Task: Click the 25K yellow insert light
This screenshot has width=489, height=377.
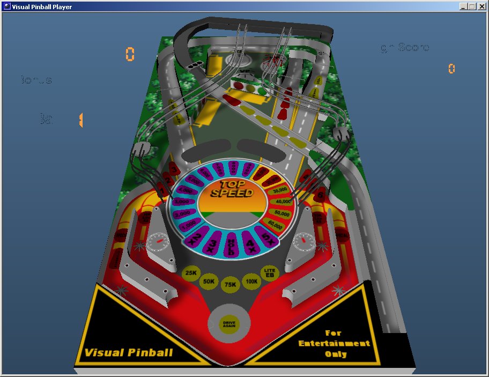Action: pyautogui.click(x=190, y=273)
